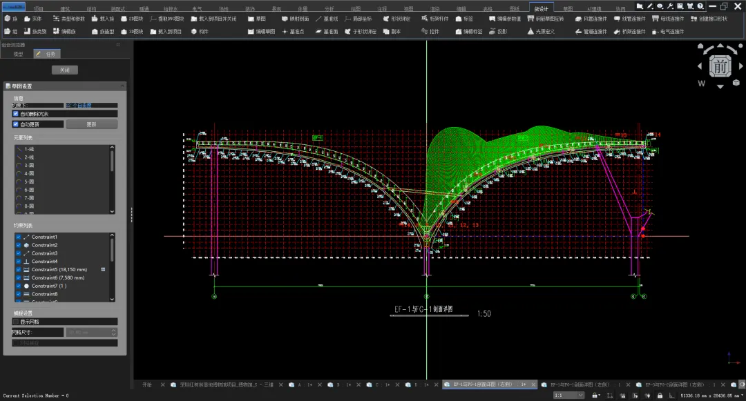Click the 基准面 tool

coord(326,31)
